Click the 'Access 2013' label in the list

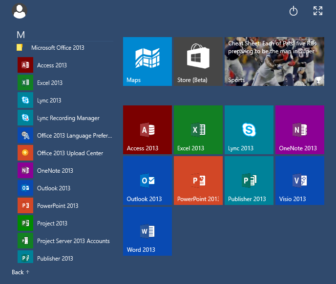(x=52, y=65)
